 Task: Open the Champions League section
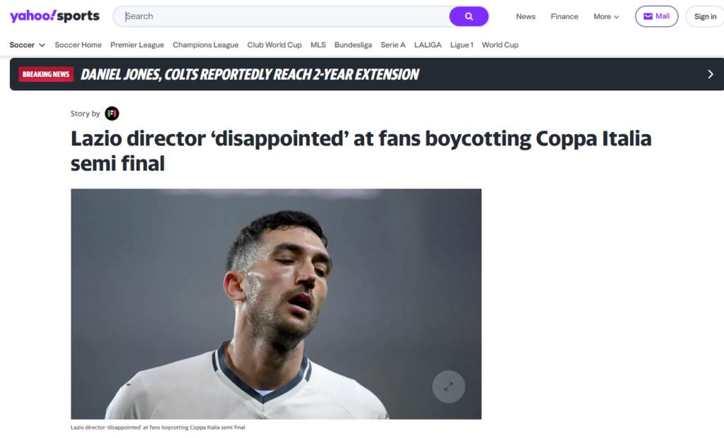[206, 45]
